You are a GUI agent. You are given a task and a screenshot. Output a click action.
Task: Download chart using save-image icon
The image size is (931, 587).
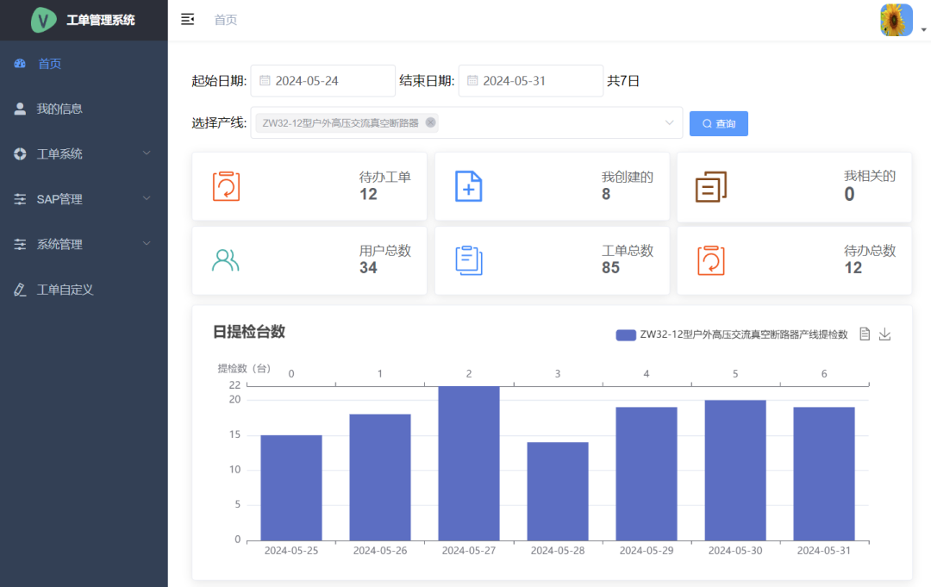click(x=884, y=334)
